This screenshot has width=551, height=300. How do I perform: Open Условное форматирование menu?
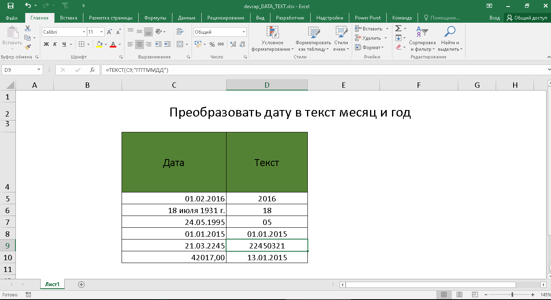[x=272, y=39]
